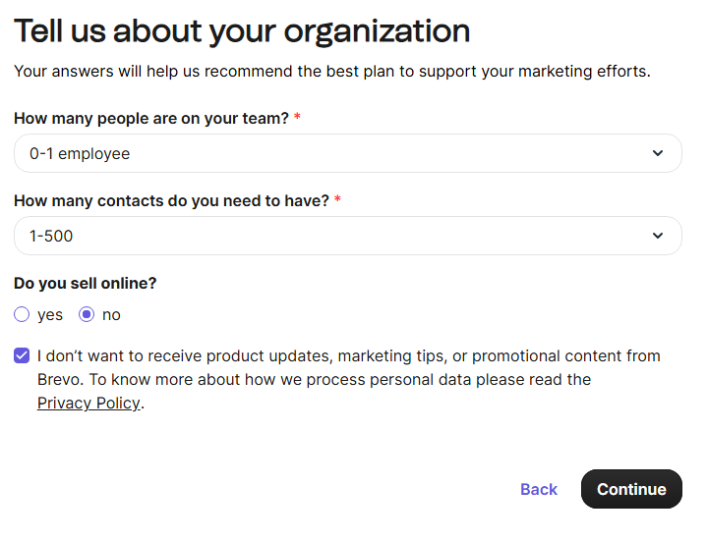This screenshot has width=707, height=541.
Task: Click the "no" label text
Action: point(111,315)
